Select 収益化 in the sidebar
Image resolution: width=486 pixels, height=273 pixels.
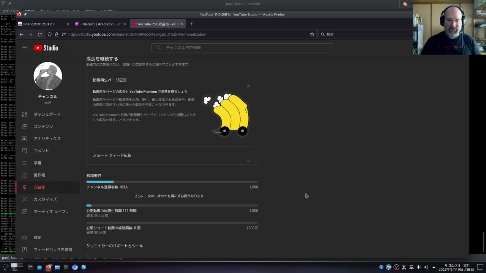tap(47, 187)
